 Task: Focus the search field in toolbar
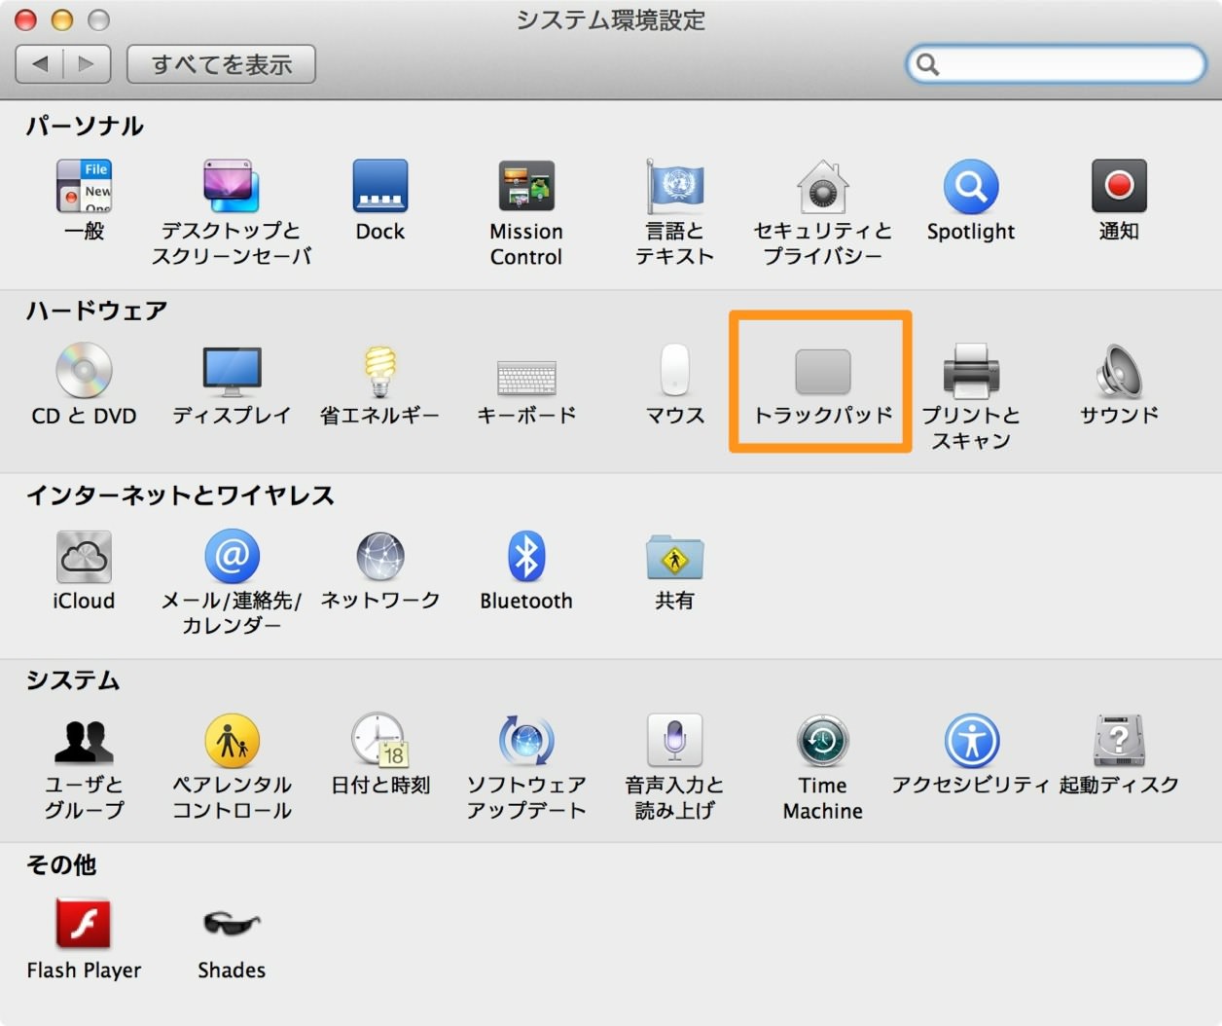(1056, 64)
